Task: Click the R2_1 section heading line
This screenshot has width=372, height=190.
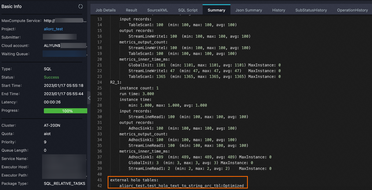Action: 116,82
